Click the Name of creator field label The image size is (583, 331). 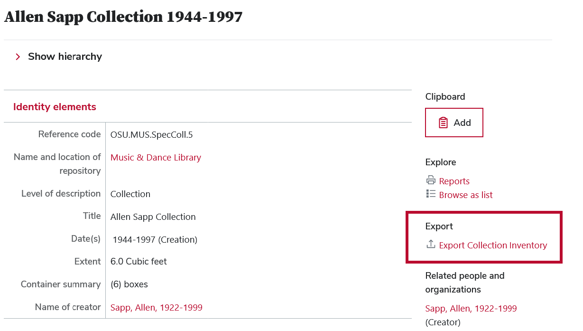tap(68, 307)
